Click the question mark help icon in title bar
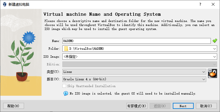220x112 pixels. pos(200,4)
